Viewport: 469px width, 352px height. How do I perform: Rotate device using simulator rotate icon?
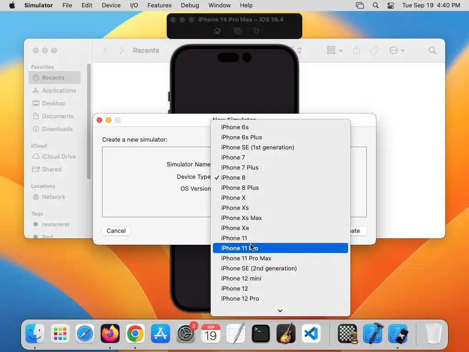[x=256, y=31]
